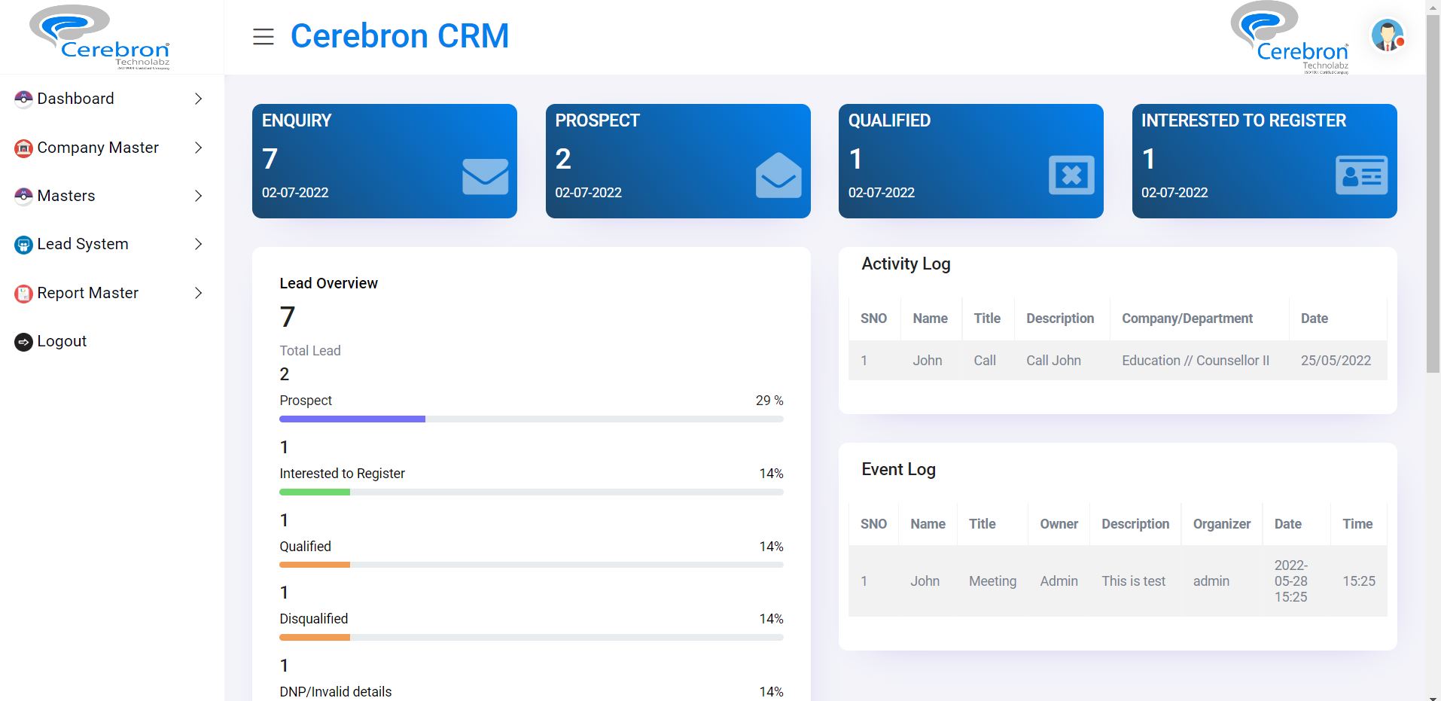The height and width of the screenshot is (701, 1441).
Task: Click the ID card icon on Interested card
Action: point(1361,175)
